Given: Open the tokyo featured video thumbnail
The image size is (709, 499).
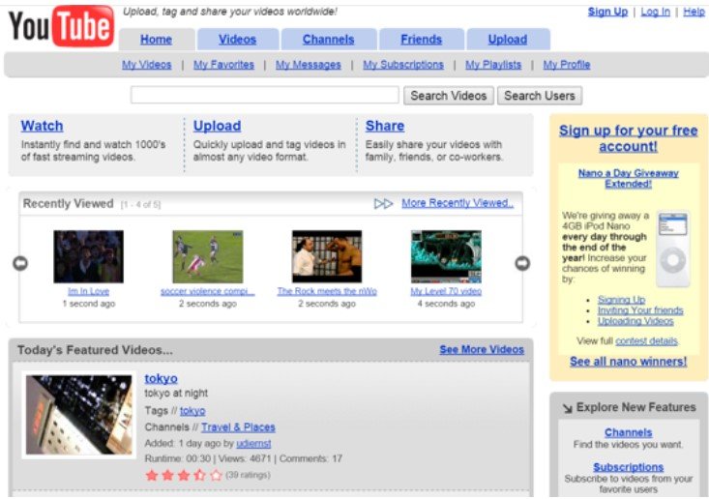Looking at the screenshot, I should coord(79,415).
